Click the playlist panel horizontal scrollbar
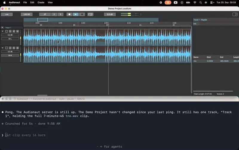The height and width of the screenshot is (150, 239). click(x=213, y=91)
